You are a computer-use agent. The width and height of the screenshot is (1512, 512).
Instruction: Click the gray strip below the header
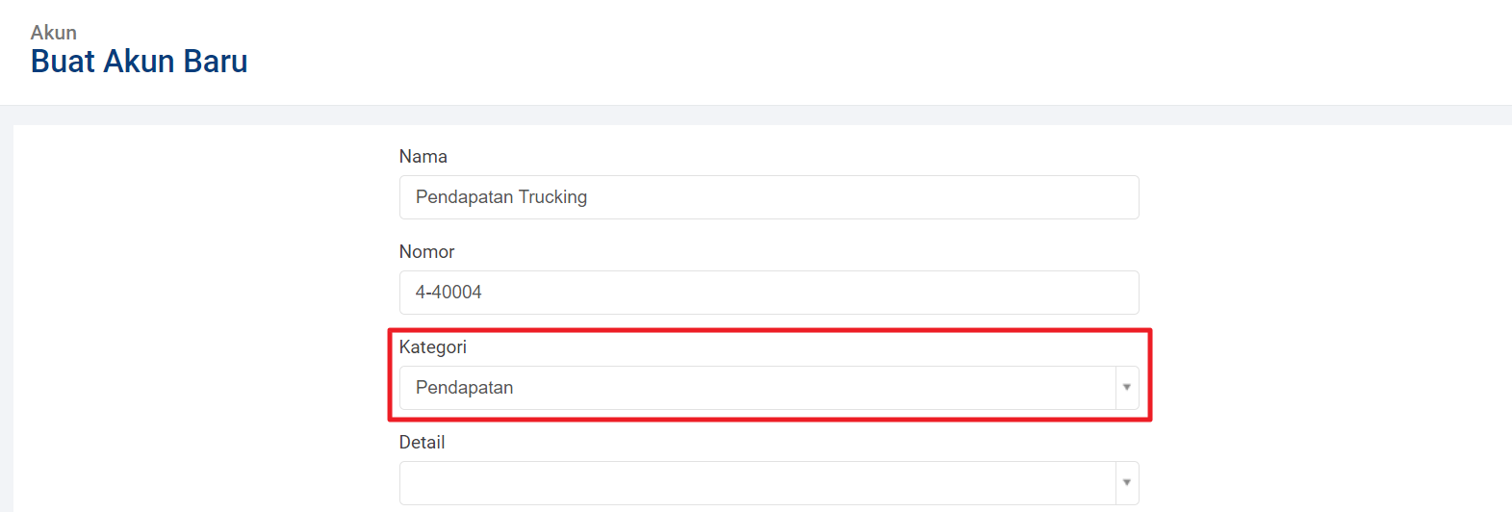coord(756,115)
